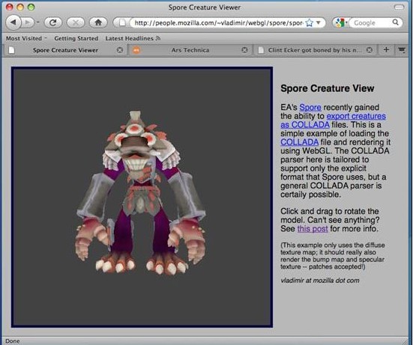Go to the Home page button
The width and height of the screenshot is (413, 345).
pos(98,22)
